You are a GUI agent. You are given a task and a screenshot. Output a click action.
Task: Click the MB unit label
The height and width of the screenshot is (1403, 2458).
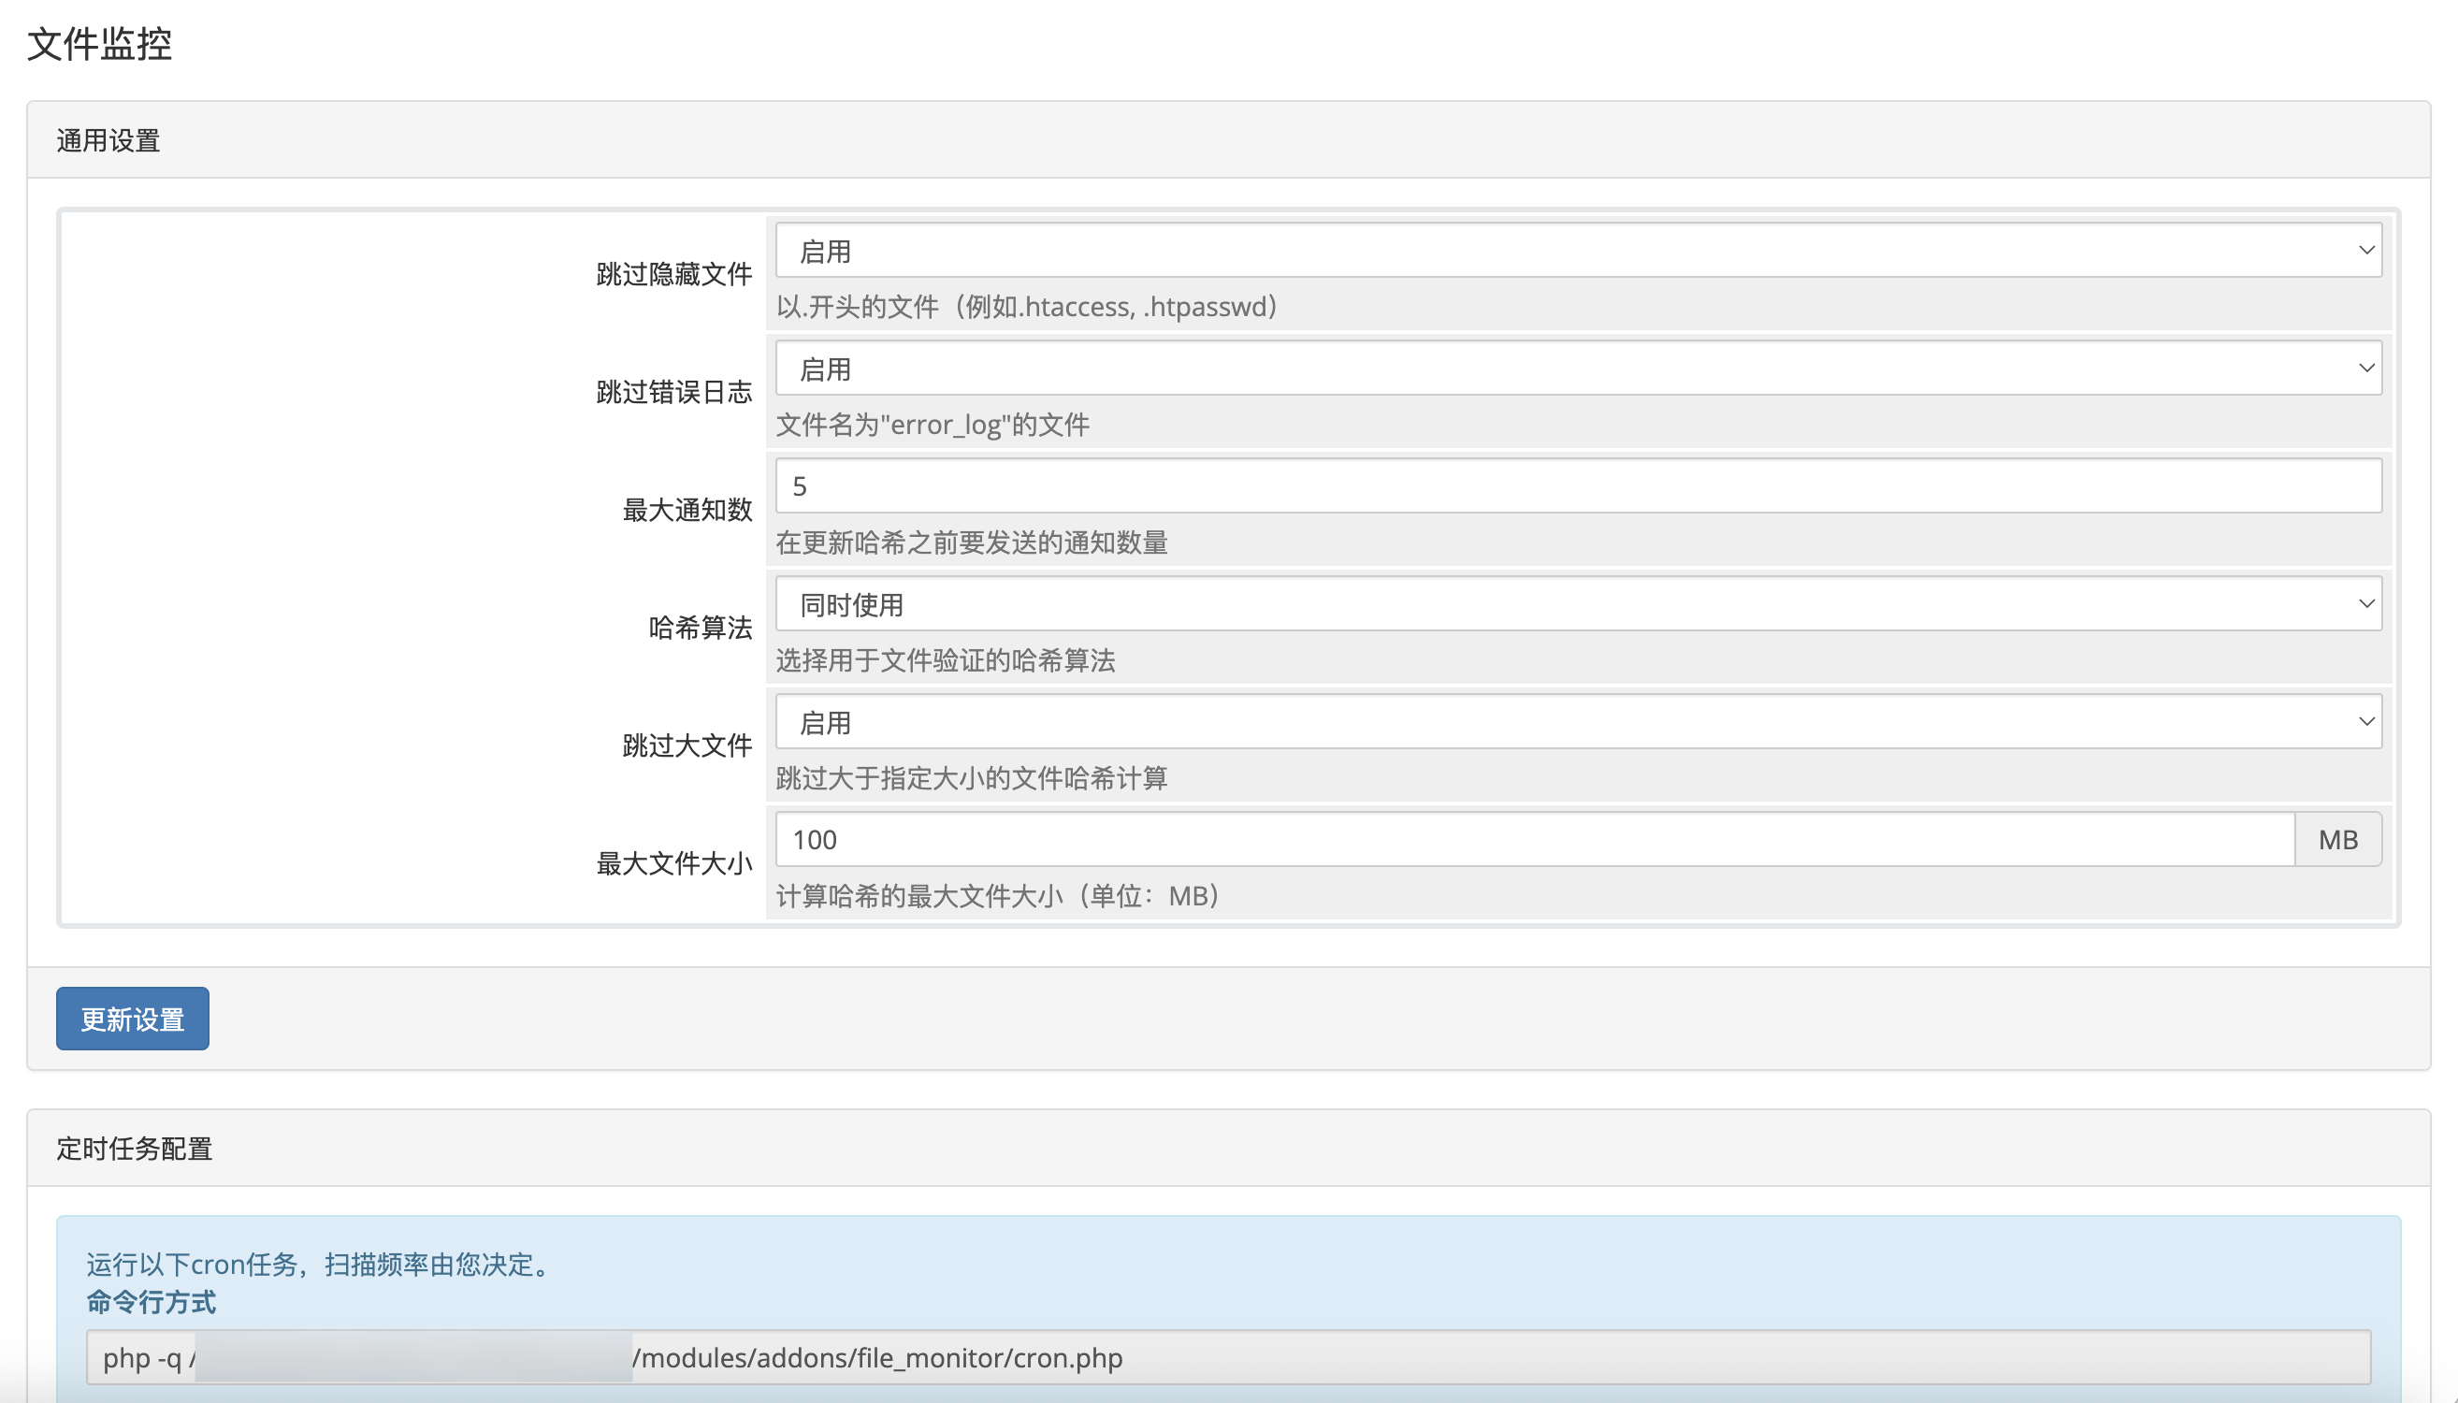pos(2337,839)
